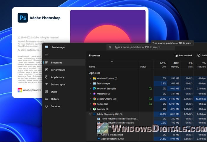207x142 pixels.
Task: Select the Console Window Host process row
Action: [147, 135]
